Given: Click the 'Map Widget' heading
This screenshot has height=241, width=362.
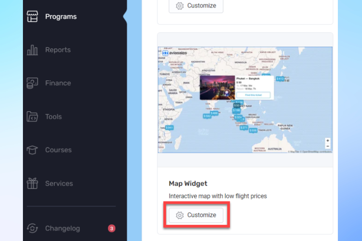Looking at the screenshot, I should point(188,184).
